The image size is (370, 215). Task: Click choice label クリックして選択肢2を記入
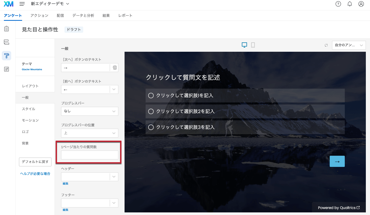(185, 111)
